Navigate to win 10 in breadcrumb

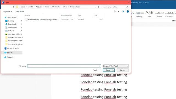30,7
